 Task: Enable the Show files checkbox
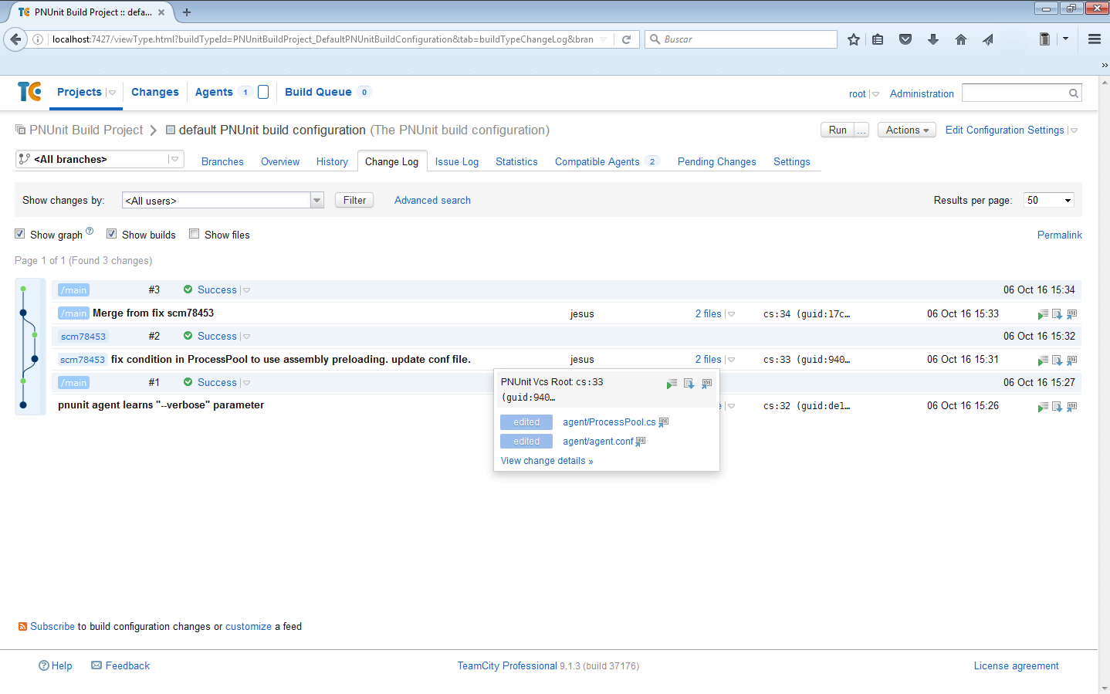point(195,234)
